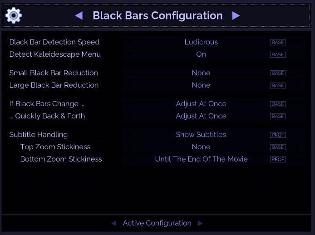Toggle the Show Subtitles value
This screenshot has width=315, height=235.
pyautogui.click(x=201, y=135)
